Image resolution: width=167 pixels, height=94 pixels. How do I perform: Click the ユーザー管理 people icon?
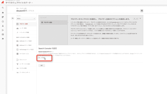17,28
